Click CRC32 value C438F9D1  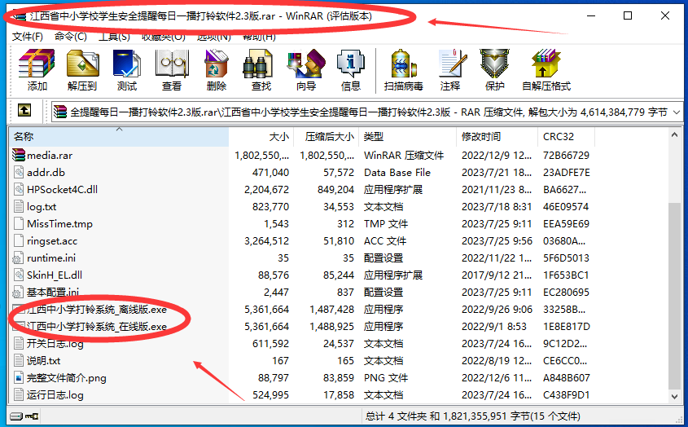[x=566, y=395]
